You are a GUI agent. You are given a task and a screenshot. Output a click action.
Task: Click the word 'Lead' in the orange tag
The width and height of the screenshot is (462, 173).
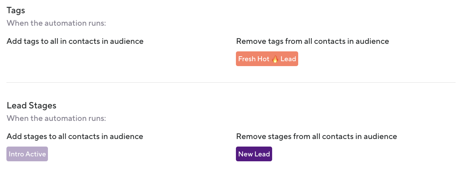click(x=288, y=59)
